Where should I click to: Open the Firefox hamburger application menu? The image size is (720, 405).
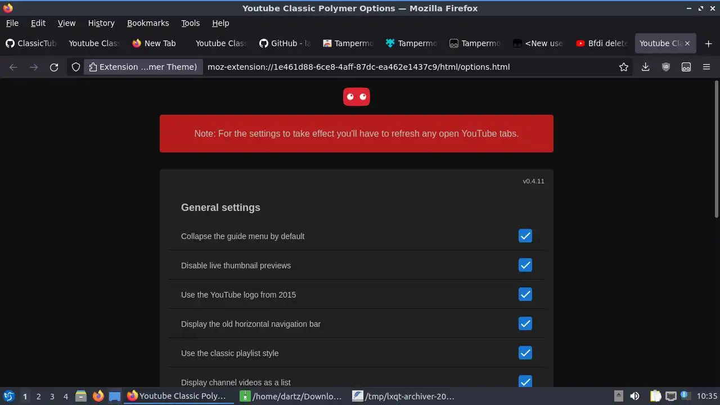[x=706, y=67]
